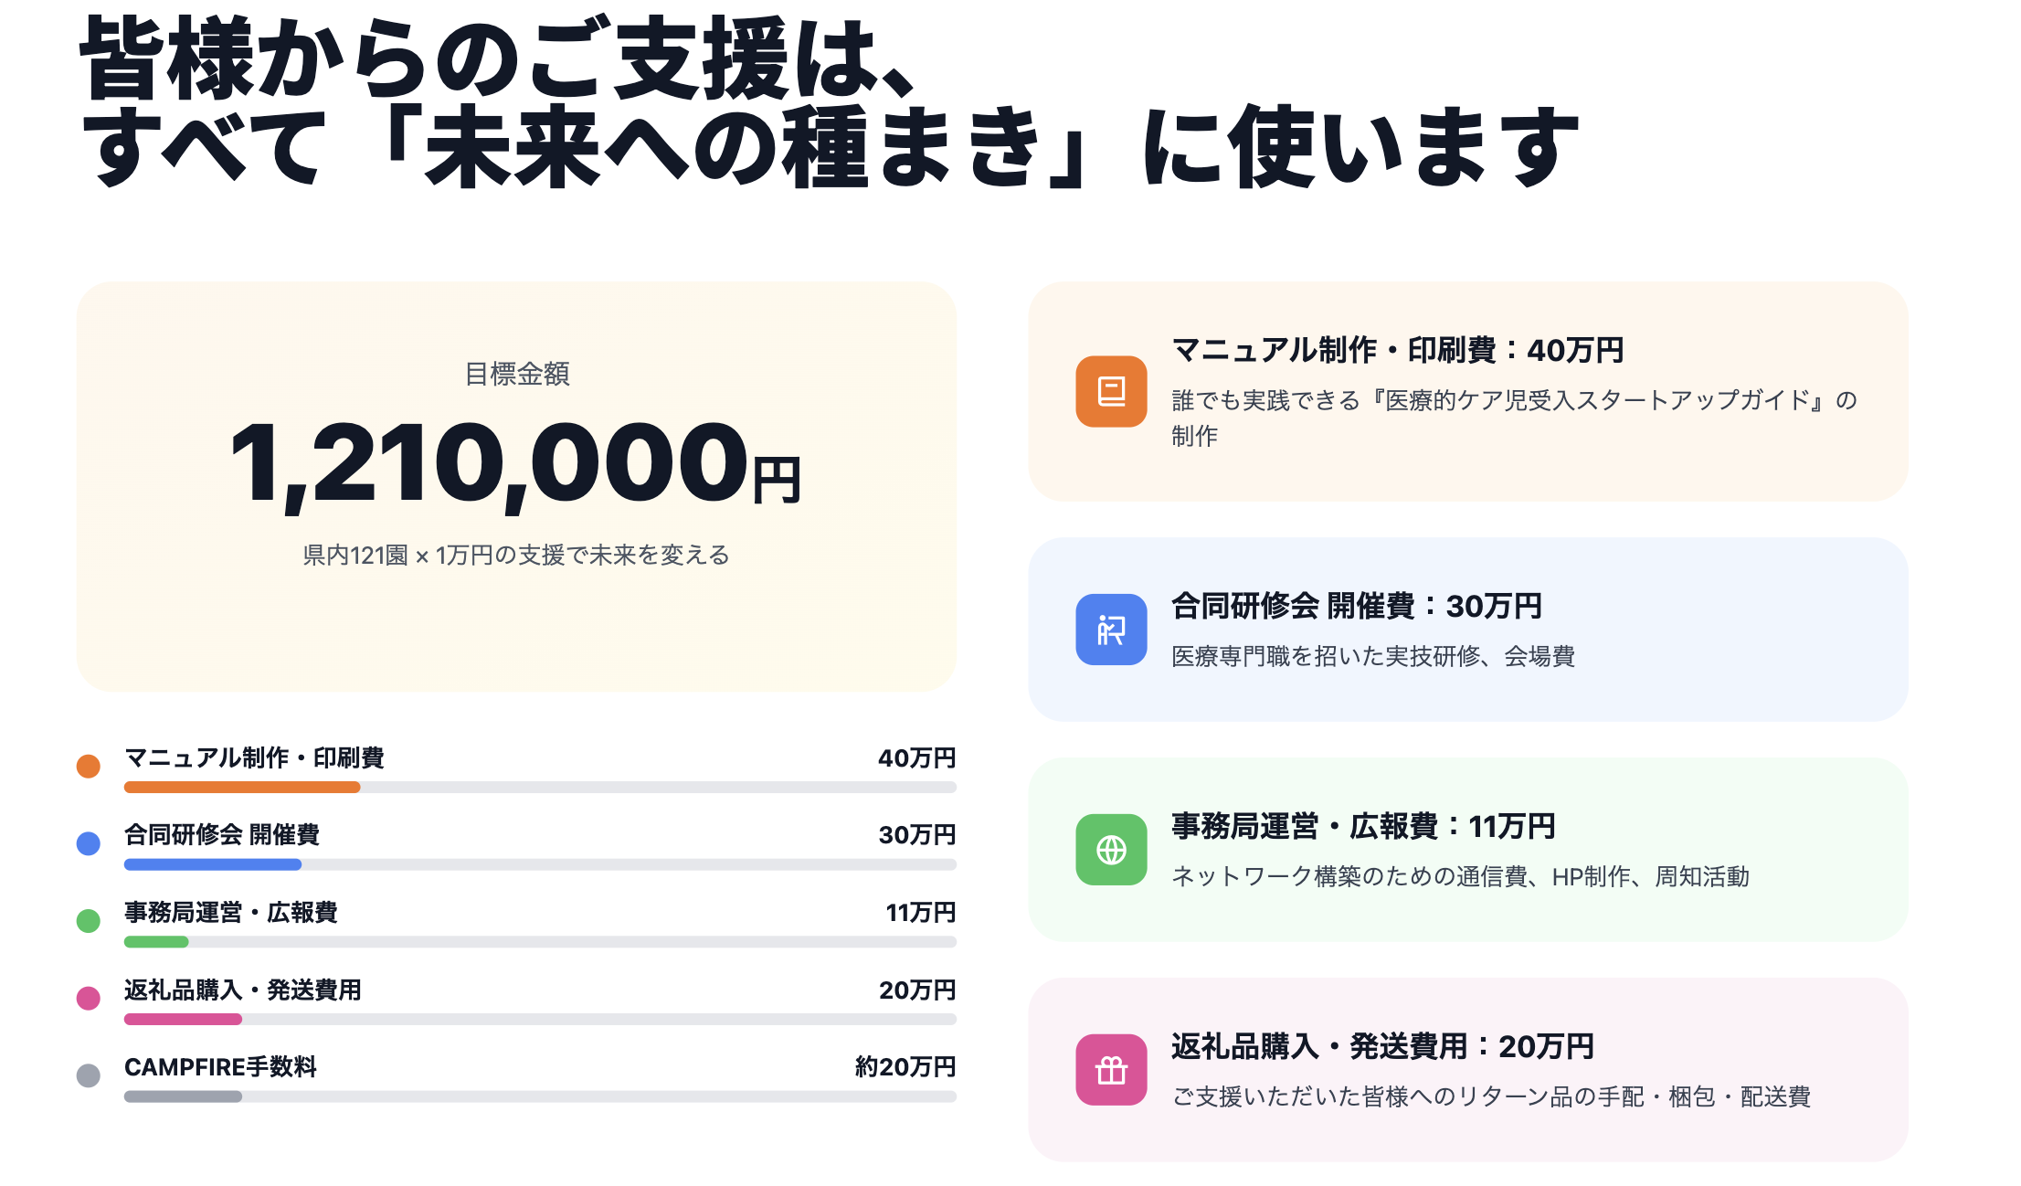This screenshot has height=1186, width=2021.
Task: Select the 合同研修会 開催費：30万円 card title
Action: [x=1356, y=606]
